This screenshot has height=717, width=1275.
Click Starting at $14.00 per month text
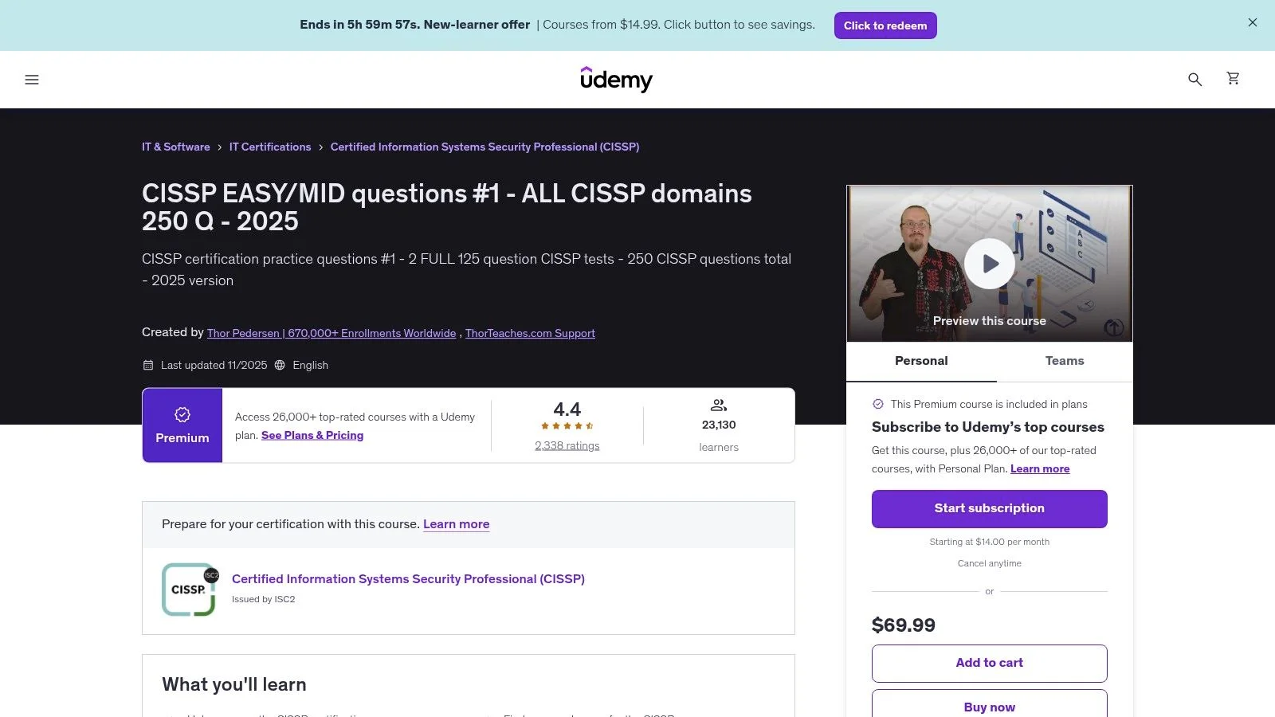point(990,542)
